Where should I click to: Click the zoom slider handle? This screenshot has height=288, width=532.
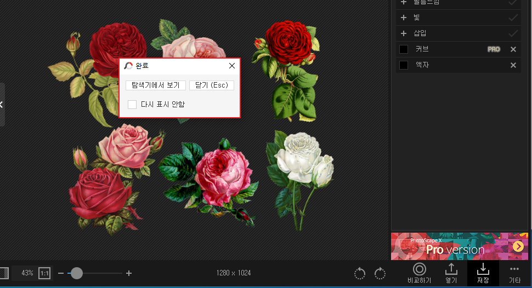pyautogui.click(x=77, y=273)
